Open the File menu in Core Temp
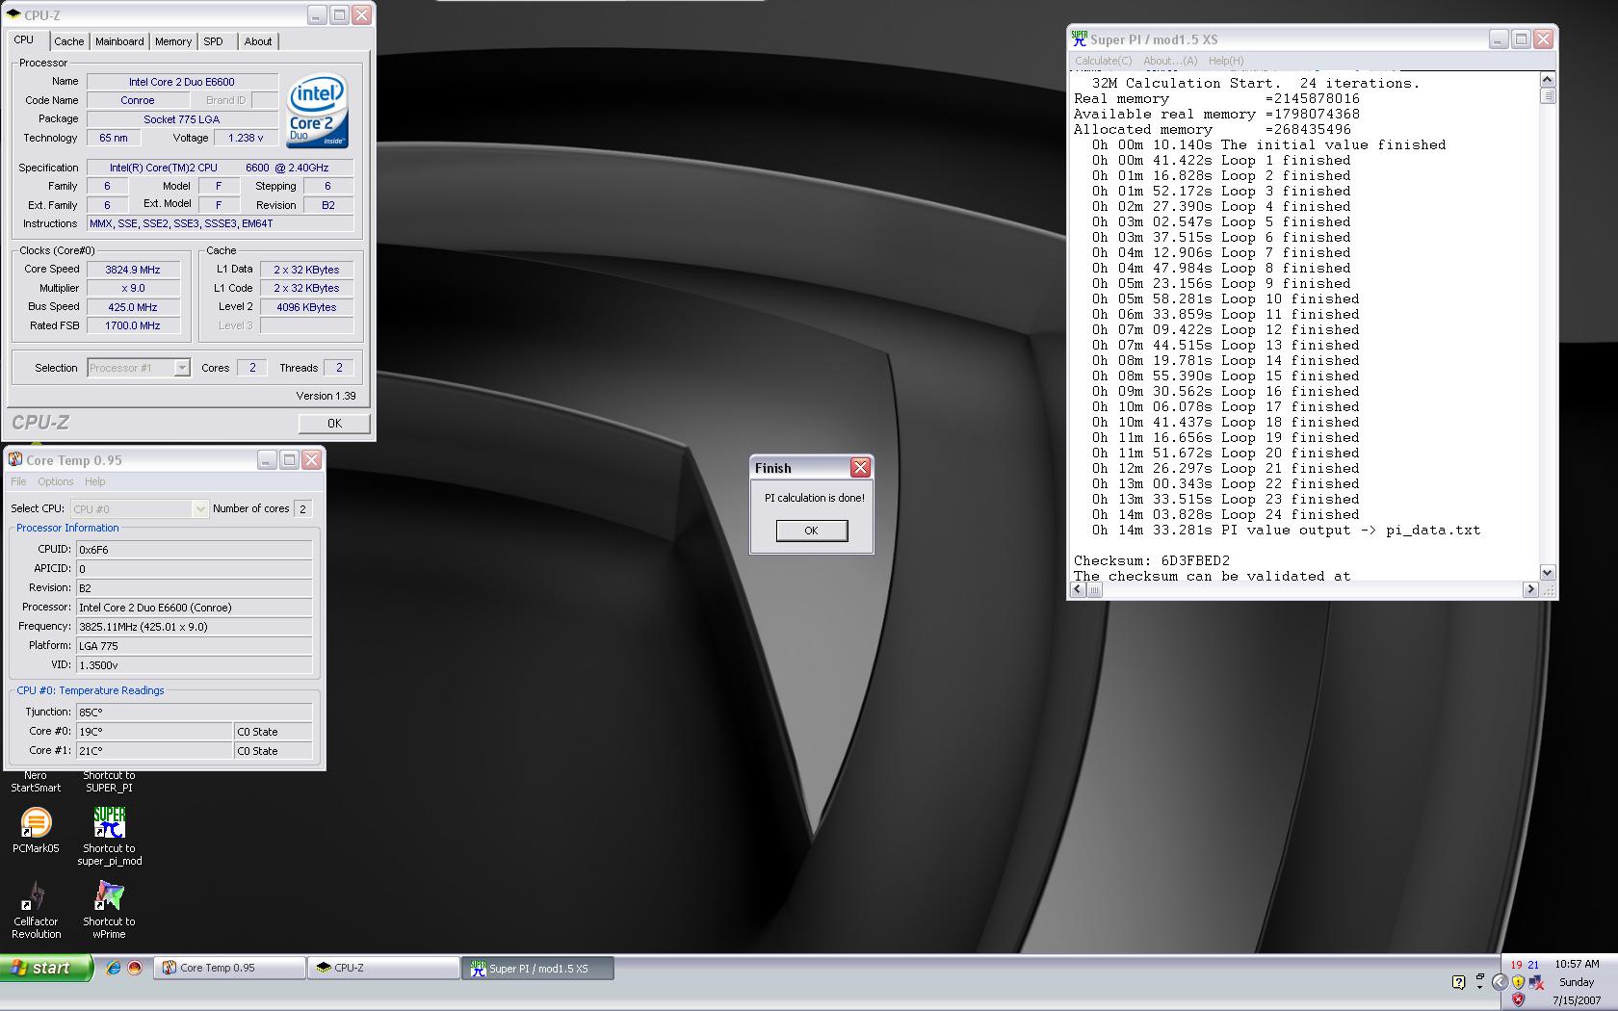 coord(18,481)
